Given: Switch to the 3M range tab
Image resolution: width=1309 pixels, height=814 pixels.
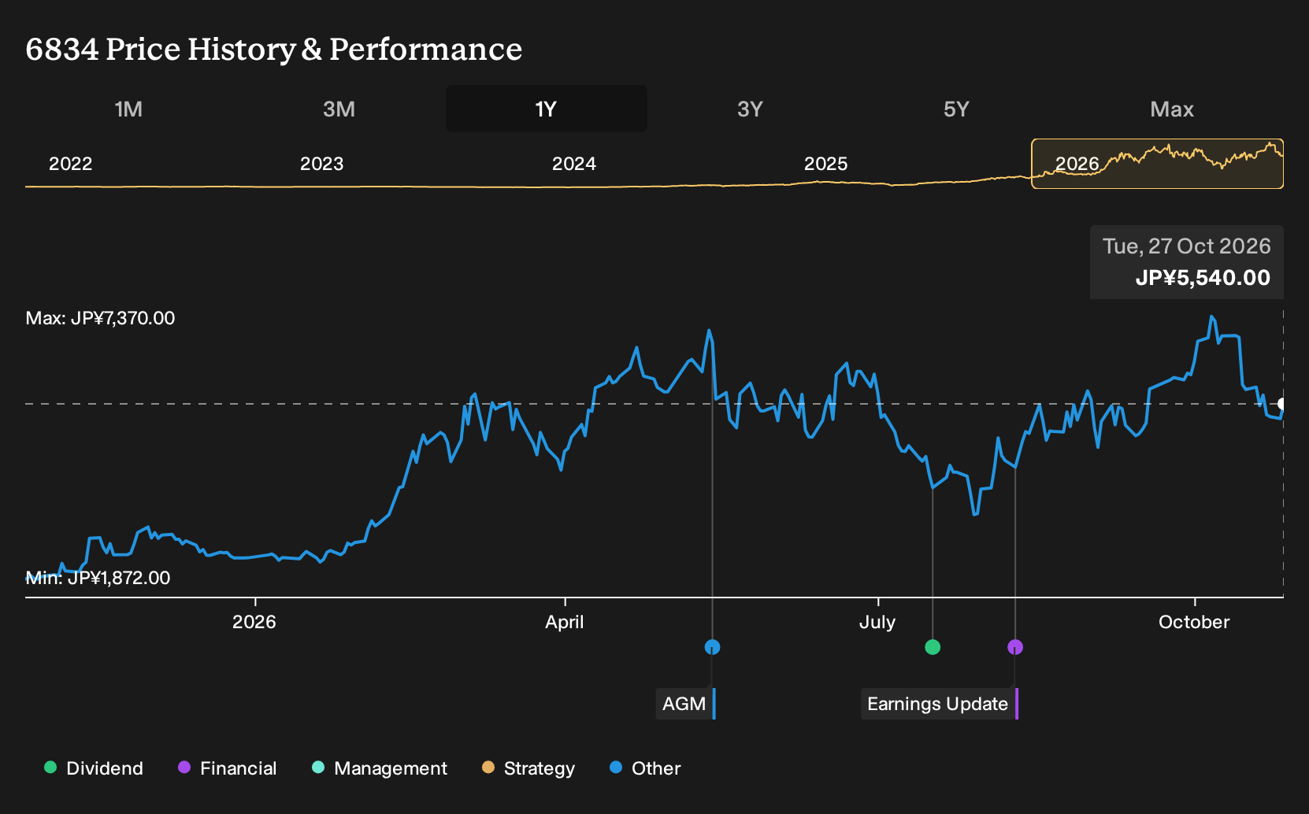Looking at the screenshot, I should click(x=339, y=109).
